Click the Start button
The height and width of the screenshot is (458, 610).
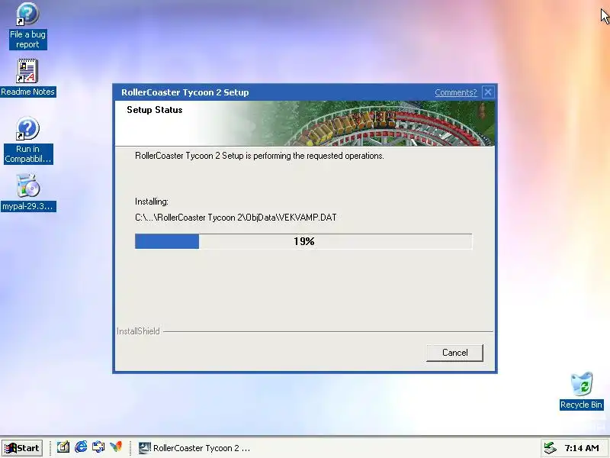click(22, 448)
